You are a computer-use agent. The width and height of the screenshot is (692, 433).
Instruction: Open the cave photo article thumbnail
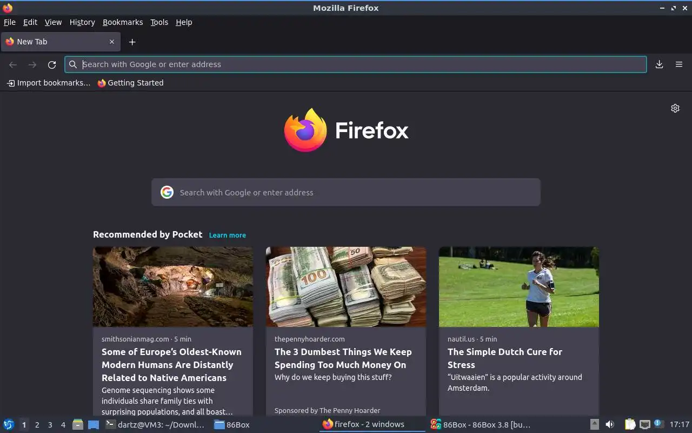click(x=173, y=287)
